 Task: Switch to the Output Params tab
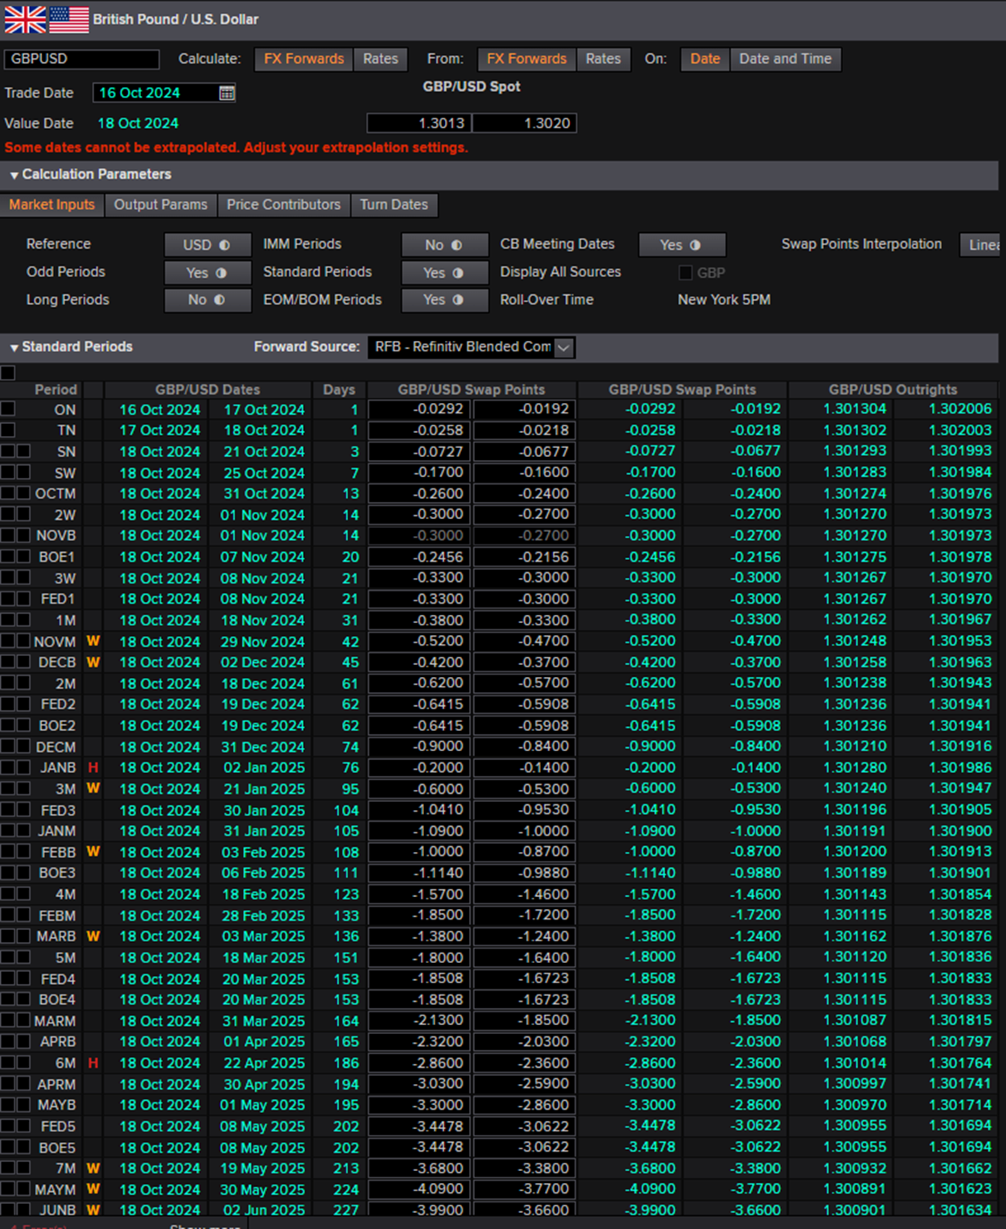click(160, 205)
